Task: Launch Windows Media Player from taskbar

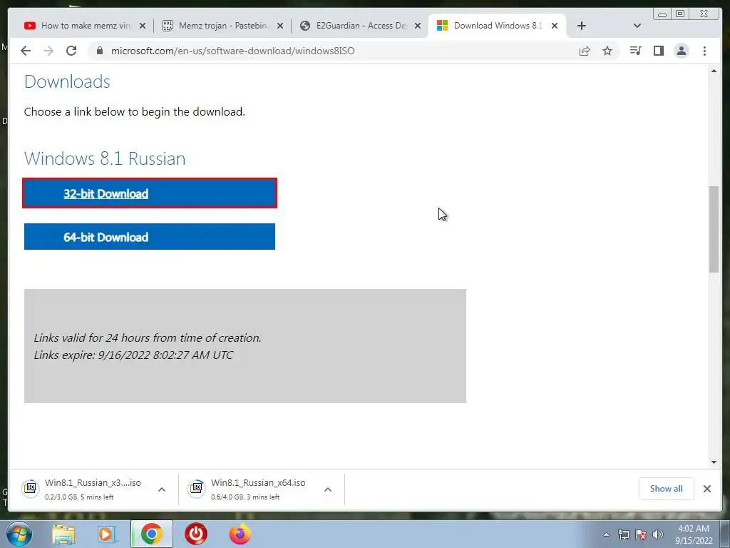Action: coord(107,534)
